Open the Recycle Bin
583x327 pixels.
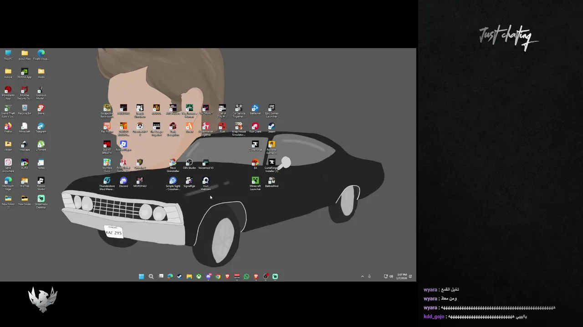pos(25,109)
